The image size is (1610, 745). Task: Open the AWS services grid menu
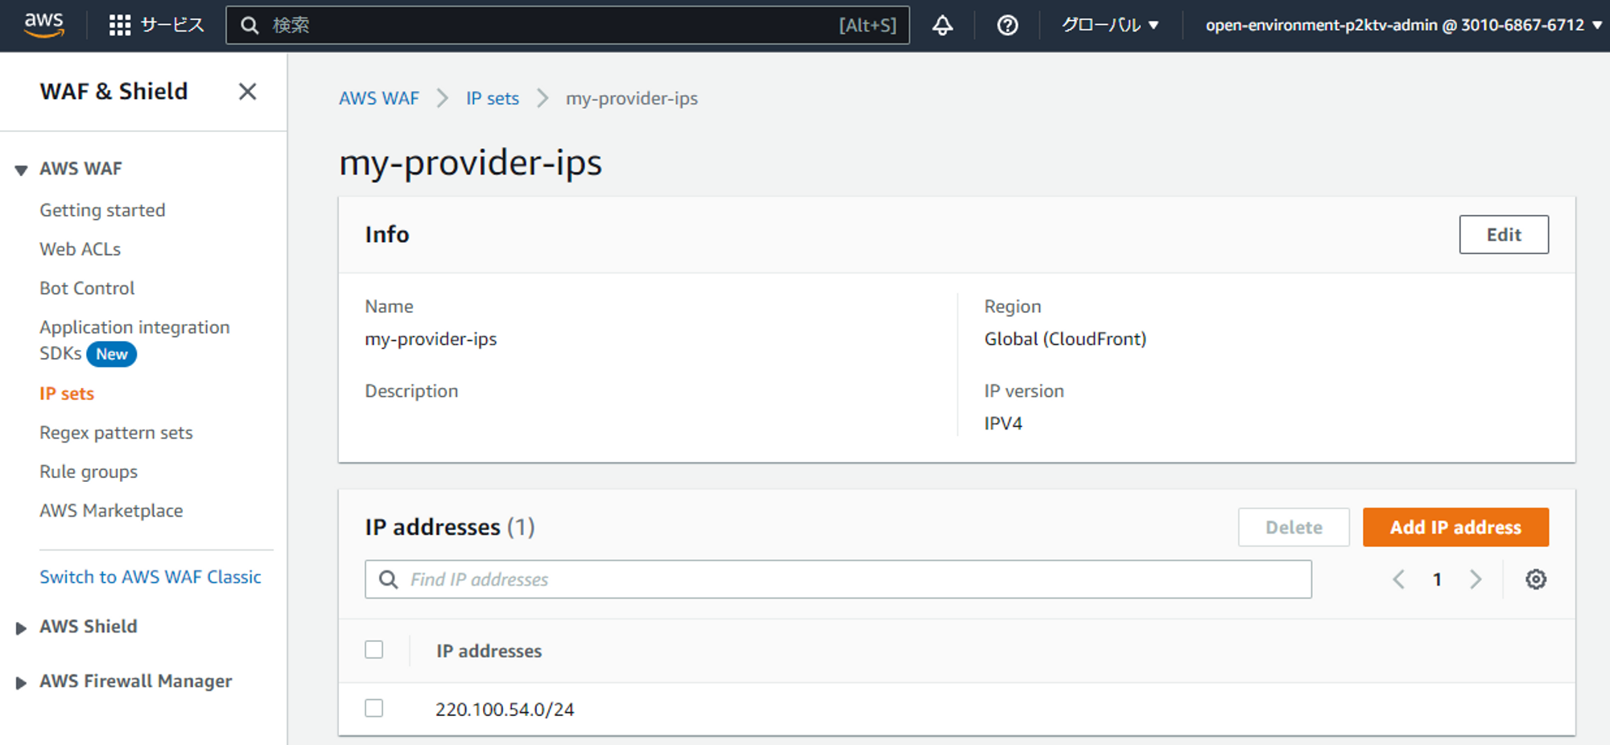click(118, 25)
